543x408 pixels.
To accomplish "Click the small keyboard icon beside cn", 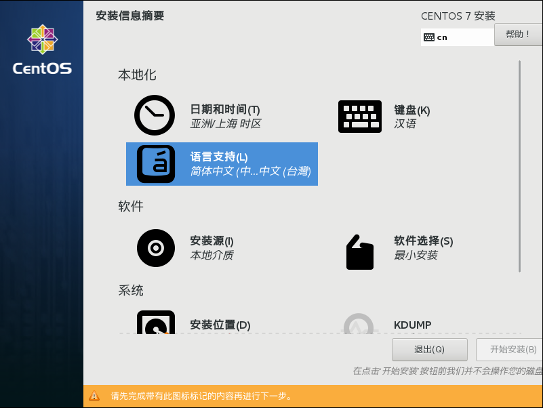I will 429,37.
